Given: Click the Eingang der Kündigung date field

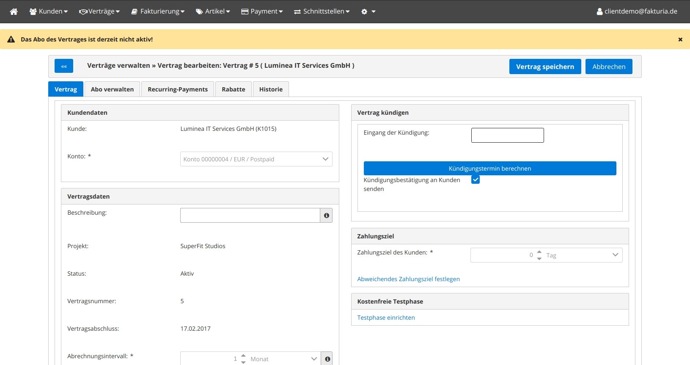Looking at the screenshot, I should (507, 135).
